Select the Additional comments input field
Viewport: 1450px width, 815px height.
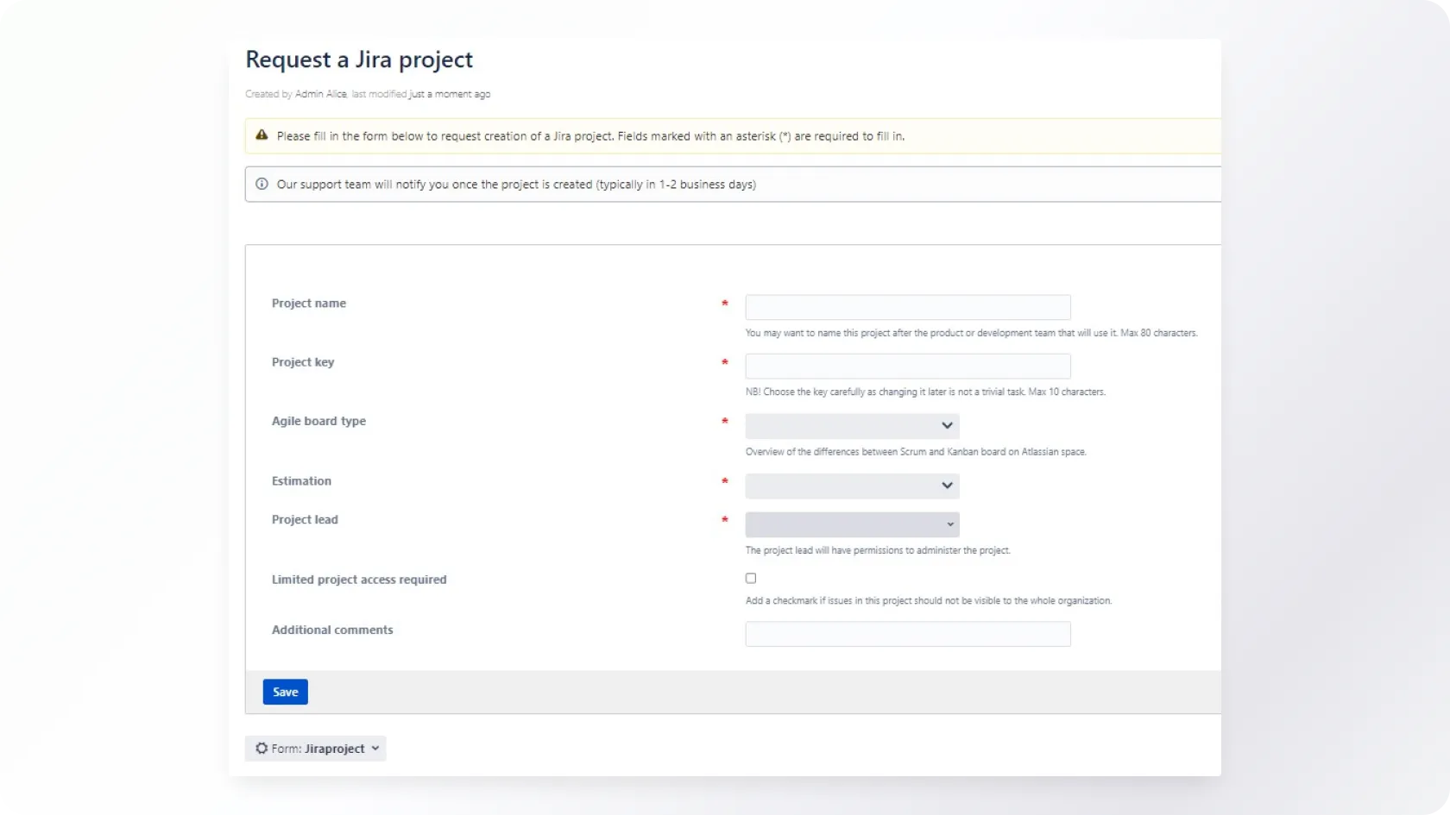click(908, 634)
